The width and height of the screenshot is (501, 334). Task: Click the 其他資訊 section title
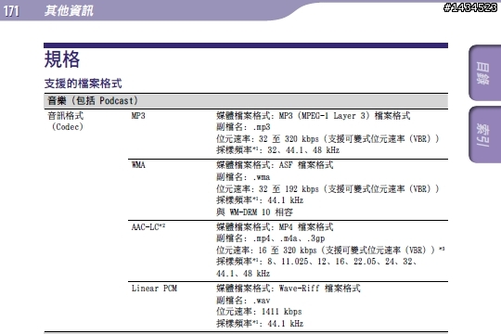point(69,10)
